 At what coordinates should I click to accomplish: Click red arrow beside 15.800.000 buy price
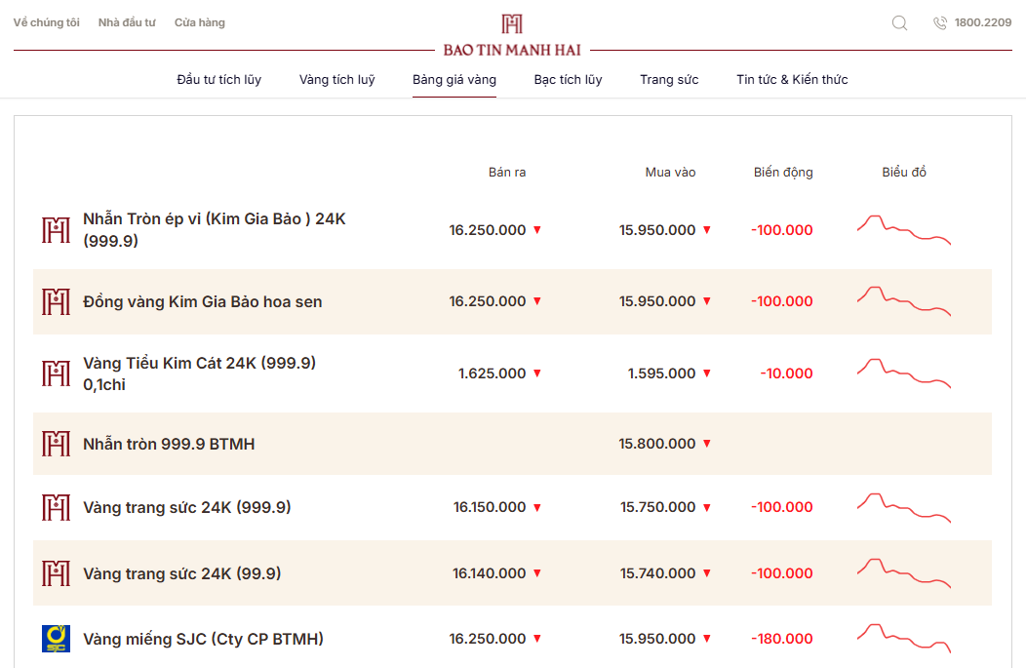click(707, 444)
